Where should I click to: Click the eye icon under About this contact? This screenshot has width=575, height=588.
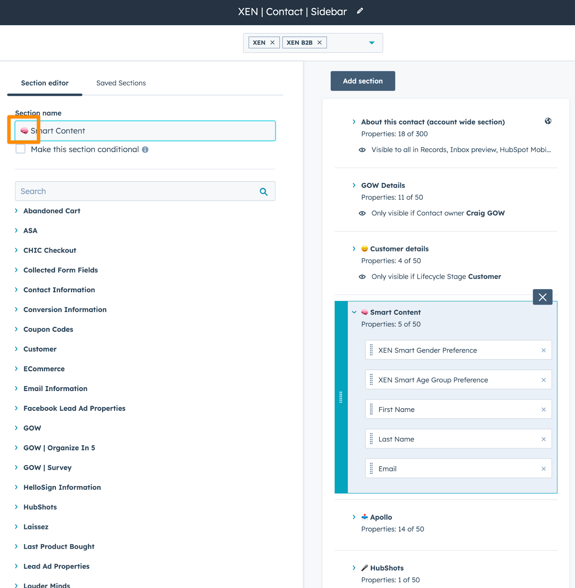[x=362, y=150]
